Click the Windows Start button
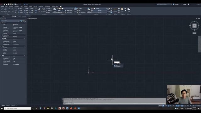 pos(2,108)
